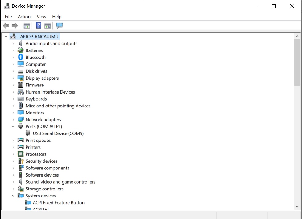Collapse the Ports (COM & LPT) node
This screenshot has width=302, height=219.
tap(13, 126)
